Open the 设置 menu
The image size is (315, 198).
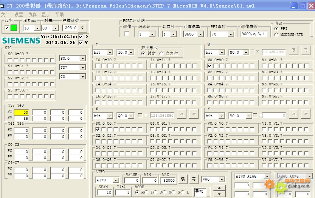19,15
